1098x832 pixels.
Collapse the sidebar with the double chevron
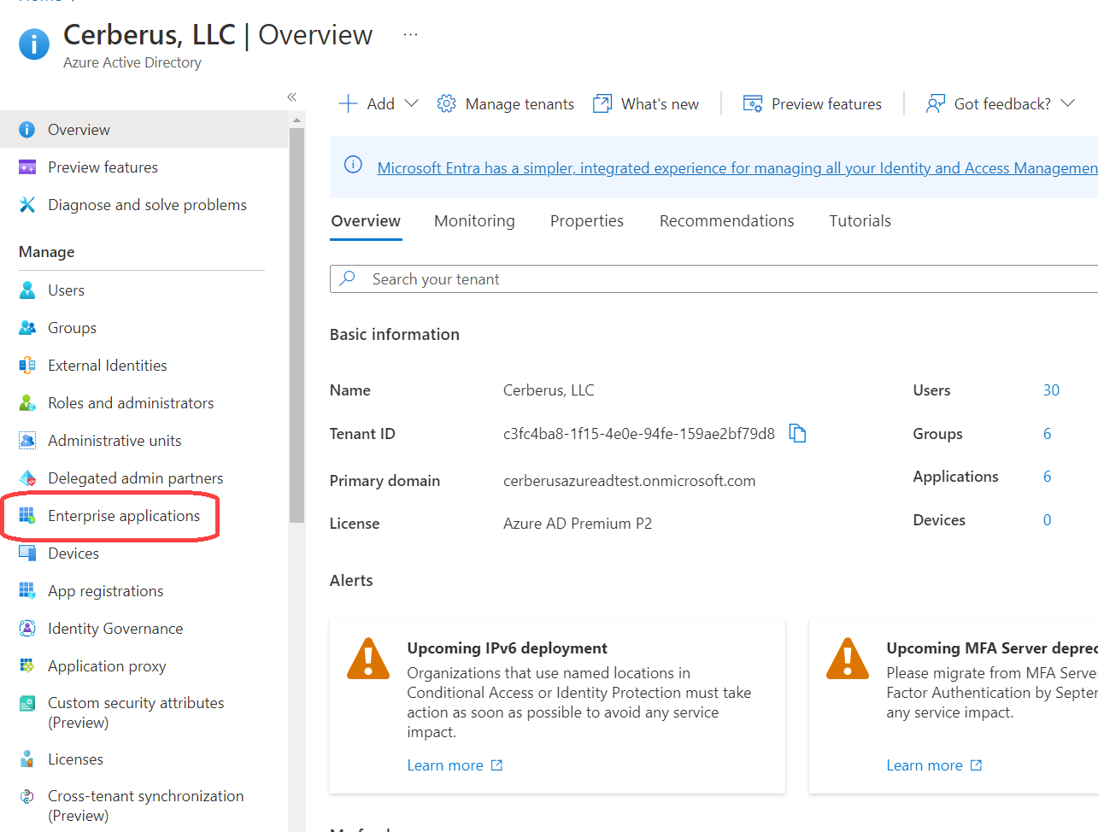tap(291, 97)
